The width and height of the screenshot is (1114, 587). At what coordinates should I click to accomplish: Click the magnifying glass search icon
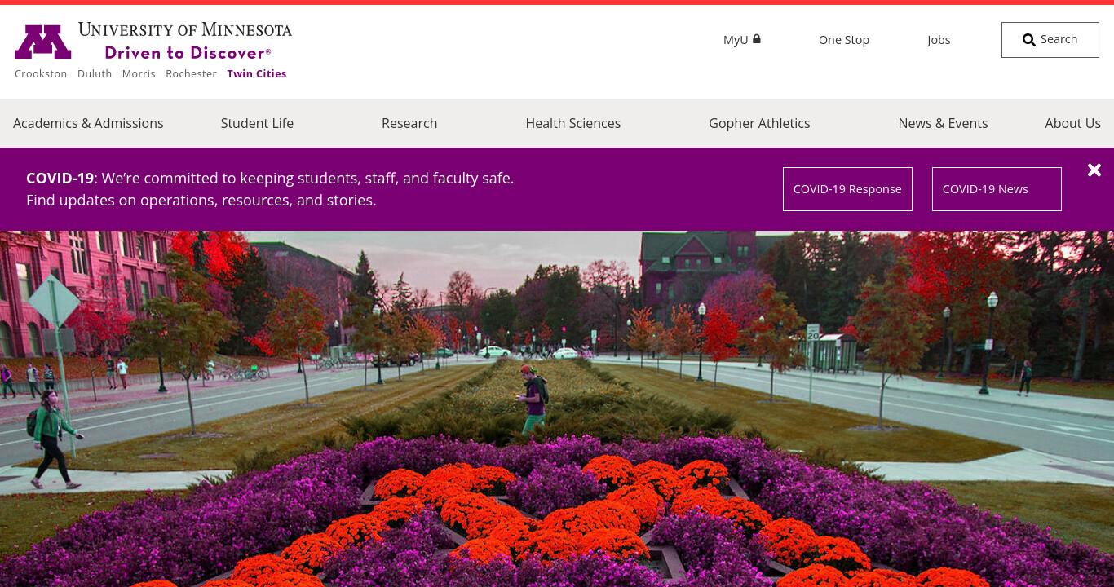coord(1029,40)
